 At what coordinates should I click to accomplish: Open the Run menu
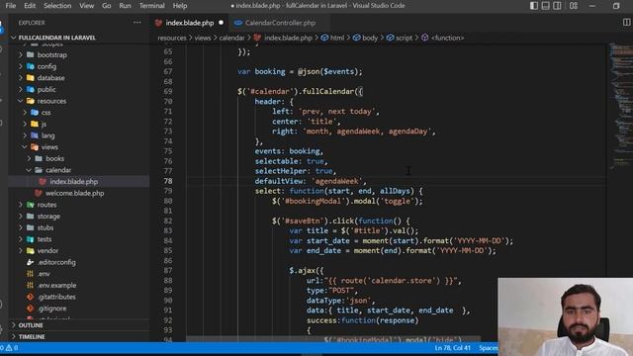pos(126,6)
